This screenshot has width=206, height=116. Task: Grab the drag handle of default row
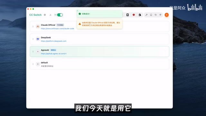coord(33,64)
